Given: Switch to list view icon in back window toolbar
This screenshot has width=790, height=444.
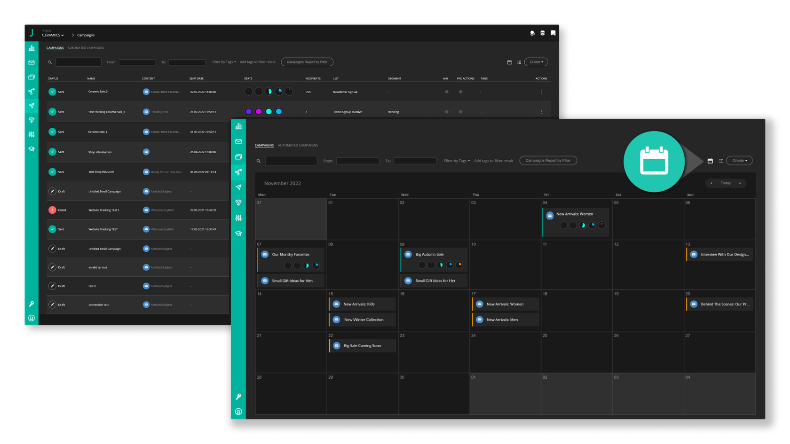Looking at the screenshot, I should [519, 62].
